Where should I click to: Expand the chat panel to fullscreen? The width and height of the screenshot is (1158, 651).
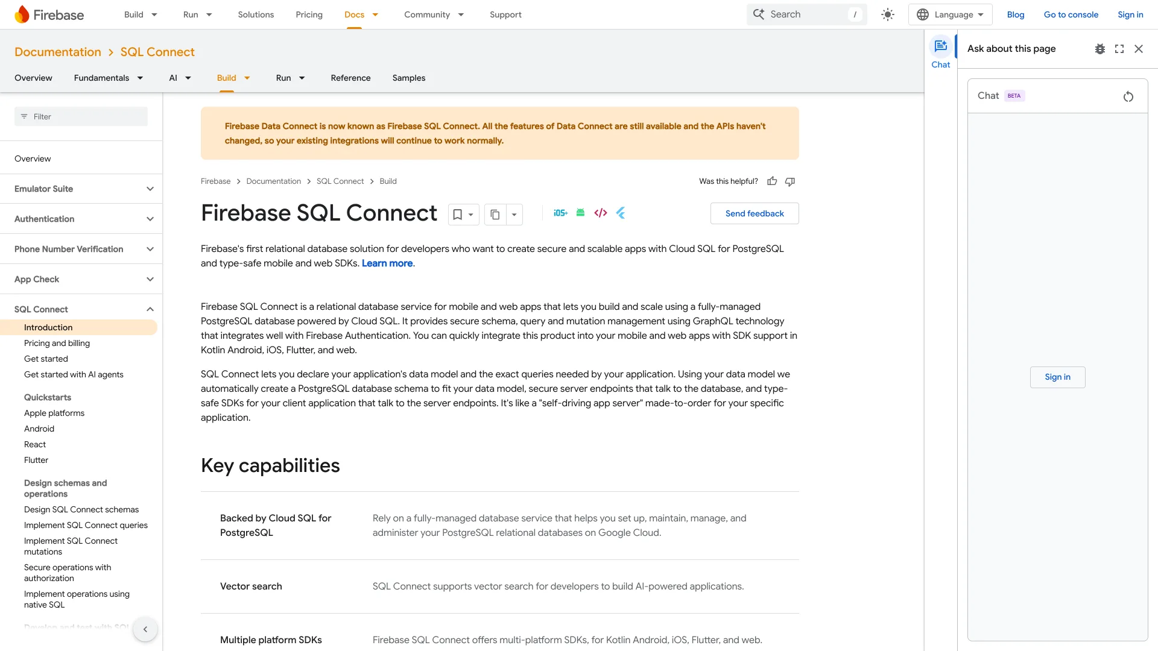coord(1119,49)
